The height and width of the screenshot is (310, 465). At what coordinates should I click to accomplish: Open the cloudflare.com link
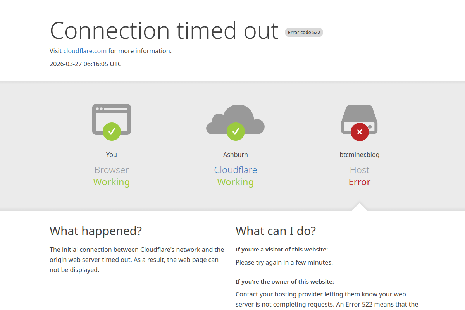pos(85,51)
